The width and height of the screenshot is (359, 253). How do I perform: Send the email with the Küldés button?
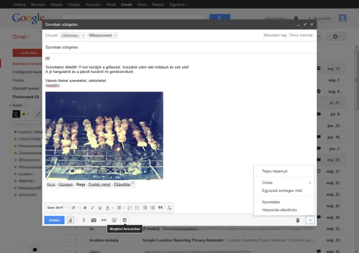(55, 220)
